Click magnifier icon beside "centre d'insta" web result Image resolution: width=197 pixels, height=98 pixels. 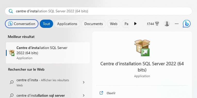click(x=12, y=82)
